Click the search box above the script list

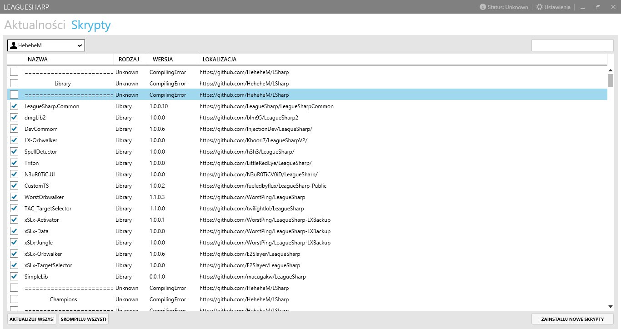click(x=572, y=45)
